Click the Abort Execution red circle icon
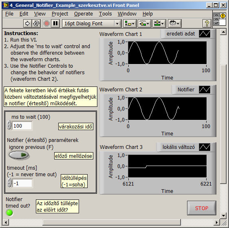 tap(46, 23)
